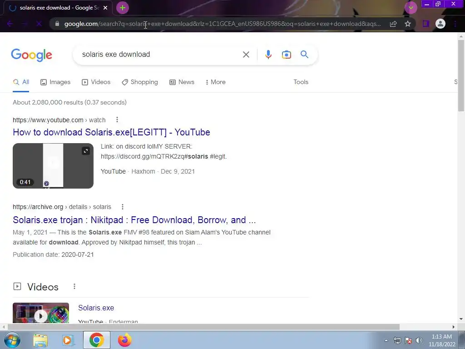Click the 0:41 video thumbnail
The image size is (465, 349).
pos(53,166)
